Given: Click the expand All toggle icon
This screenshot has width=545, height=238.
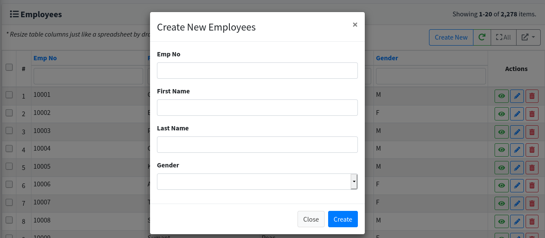Looking at the screenshot, I should (503, 37).
